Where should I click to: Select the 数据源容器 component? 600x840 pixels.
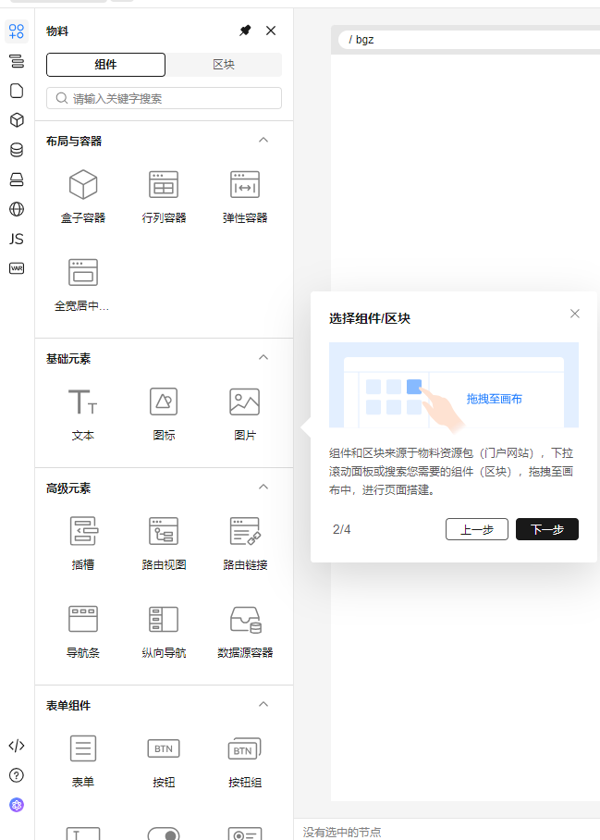245,631
